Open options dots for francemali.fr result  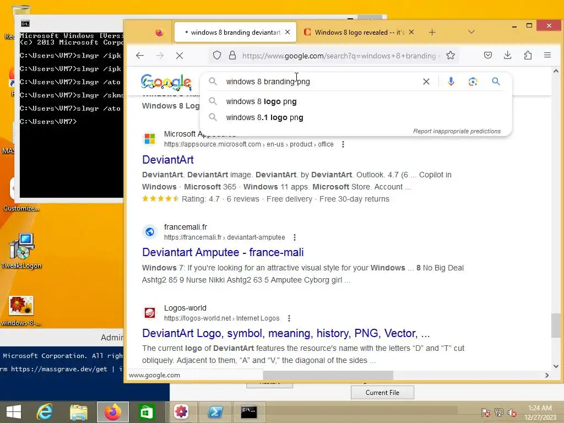click(x=295, y=237)
